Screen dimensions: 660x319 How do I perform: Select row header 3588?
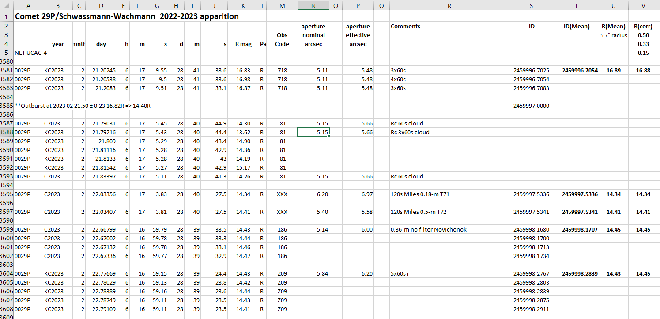click(7, 132)
